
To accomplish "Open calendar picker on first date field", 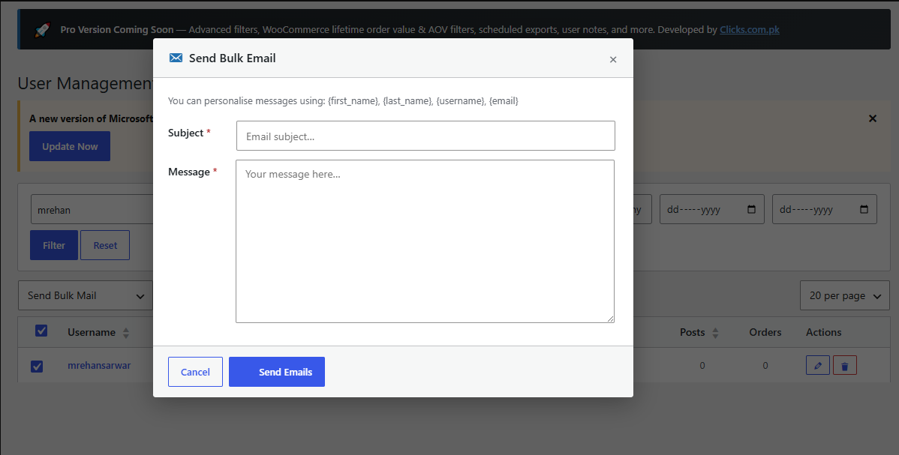I will [x=752, y=209].
